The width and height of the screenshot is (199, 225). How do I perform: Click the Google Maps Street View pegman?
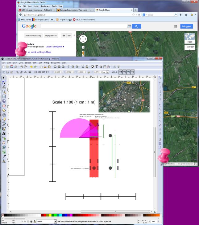point(83,53)
